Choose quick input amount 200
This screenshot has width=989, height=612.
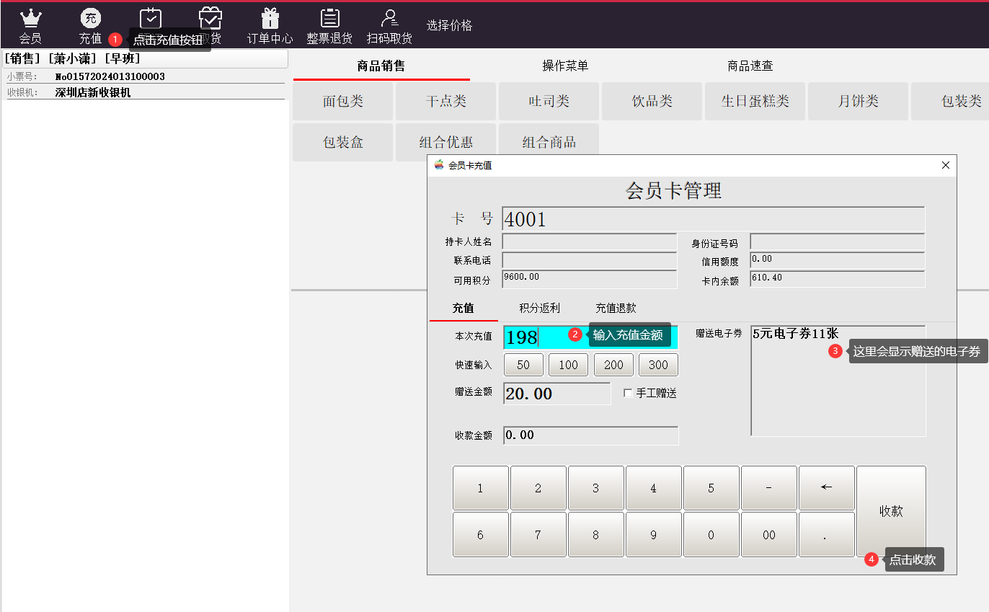pos(613,365)
